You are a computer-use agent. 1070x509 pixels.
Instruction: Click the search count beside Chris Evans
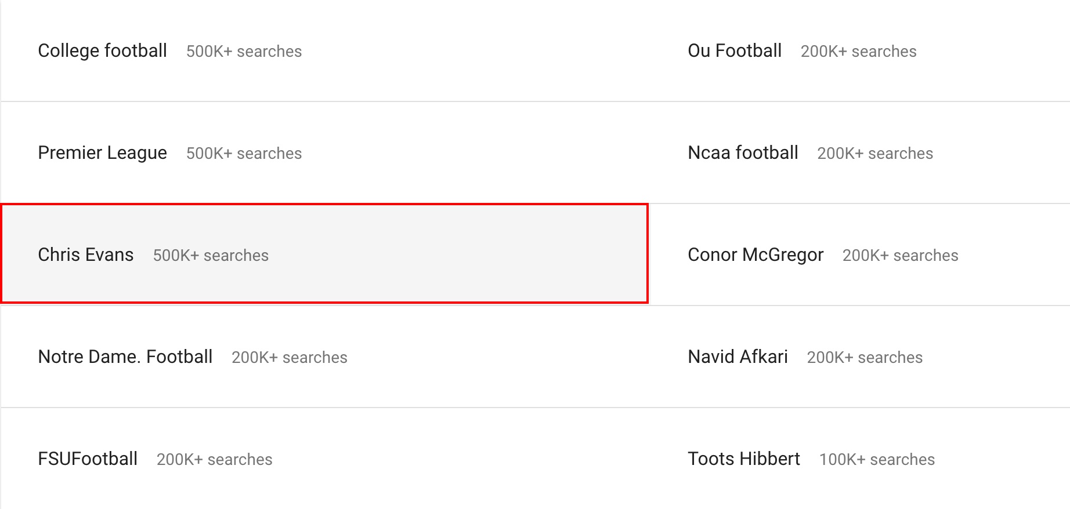[x=211, y=256]
